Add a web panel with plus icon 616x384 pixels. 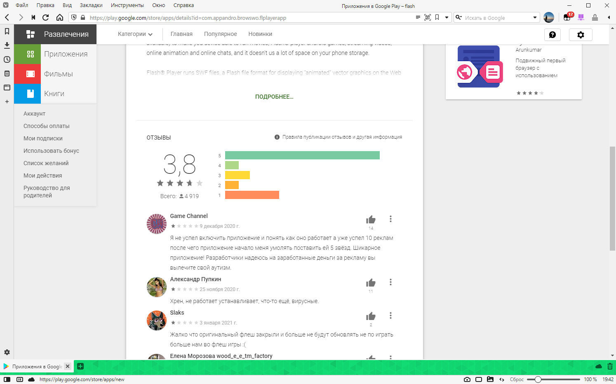point(7,102)
